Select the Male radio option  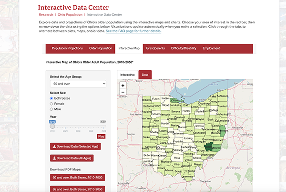[52, 108]
